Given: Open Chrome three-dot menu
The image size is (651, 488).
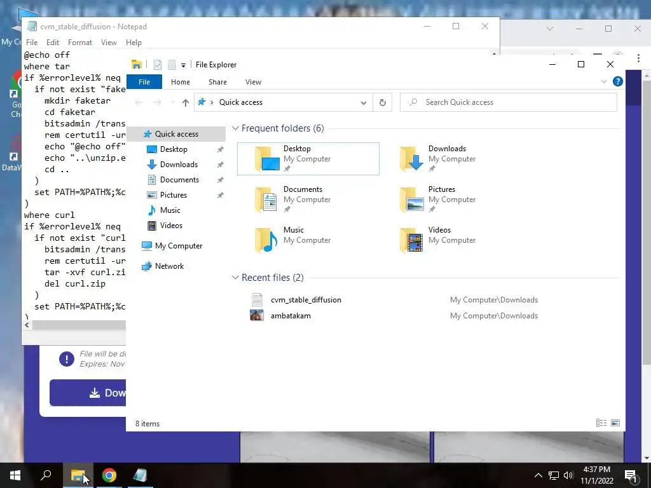Looking at the screenshot, I should point(638,58).
